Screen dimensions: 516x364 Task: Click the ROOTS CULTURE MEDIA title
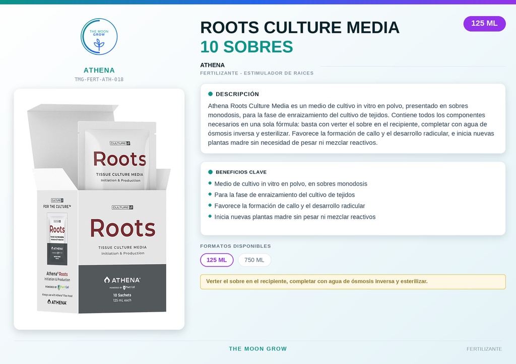point(299,27)
